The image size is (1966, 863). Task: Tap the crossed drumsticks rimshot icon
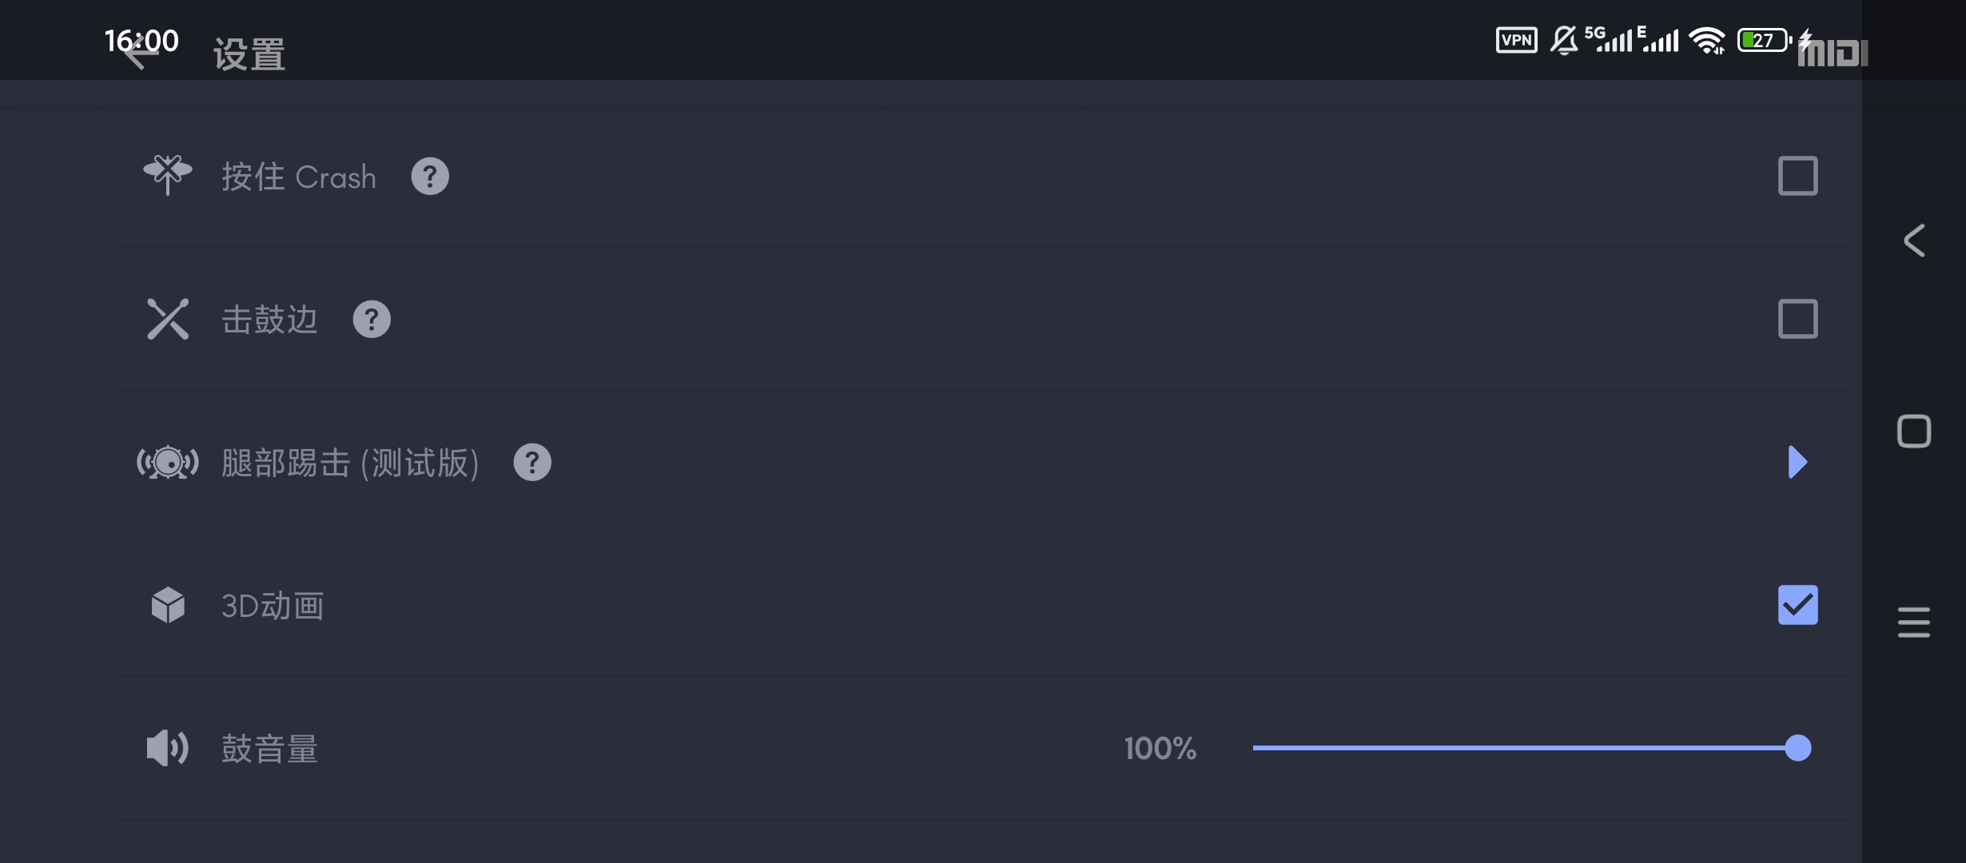pos(168,319)
